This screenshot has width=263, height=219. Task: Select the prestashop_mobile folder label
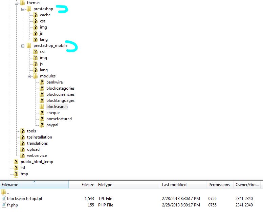(x=50, y=45)
